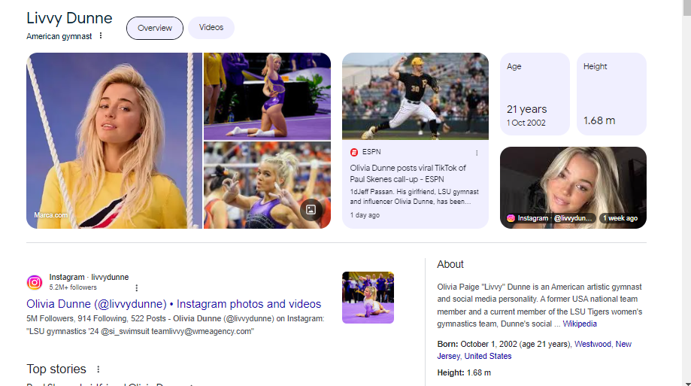Follow the Wikipedia link in About
Viewport: 691px width, 386px height.
[x=580, y=324]
